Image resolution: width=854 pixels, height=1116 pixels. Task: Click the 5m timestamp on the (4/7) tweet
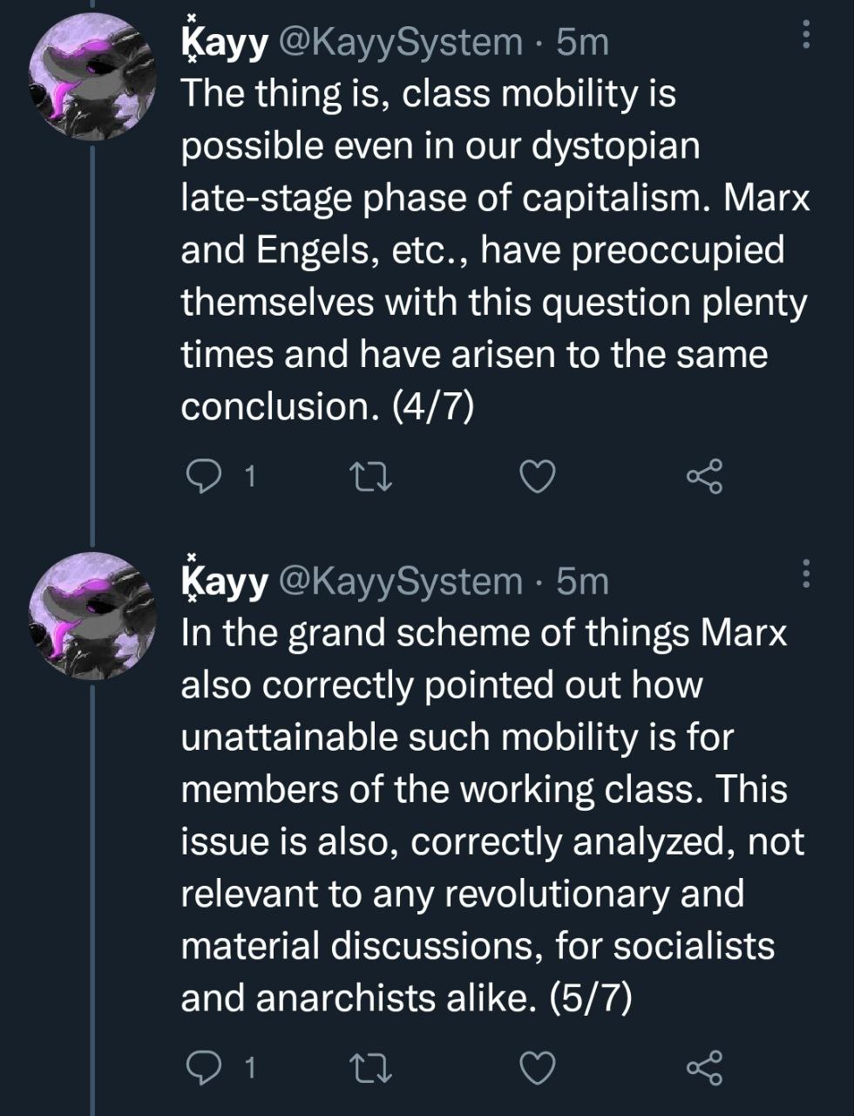[x=582, y=43]
